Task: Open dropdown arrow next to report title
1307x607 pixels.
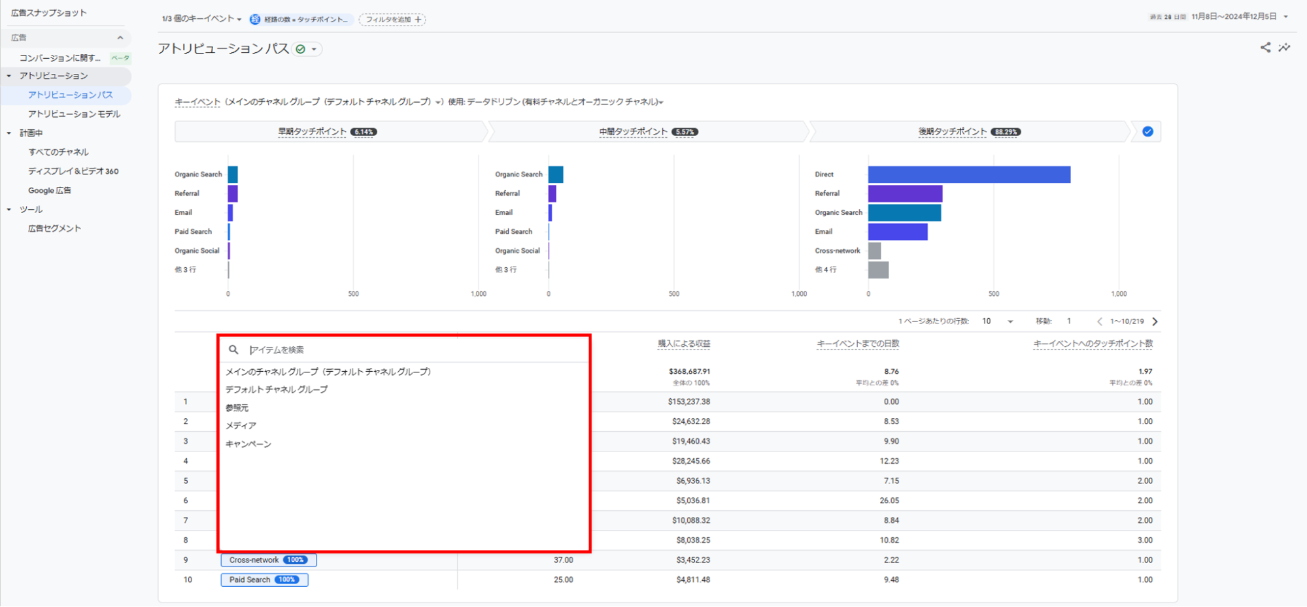Action: click(314, 49)
